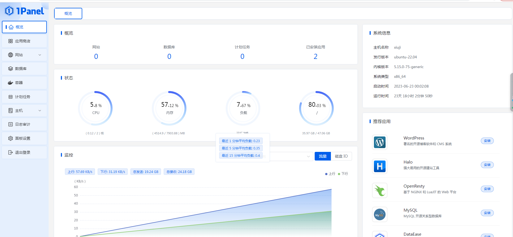Click the 1Panel logo
Screen dimensions: 513x237
click(24, 11)
